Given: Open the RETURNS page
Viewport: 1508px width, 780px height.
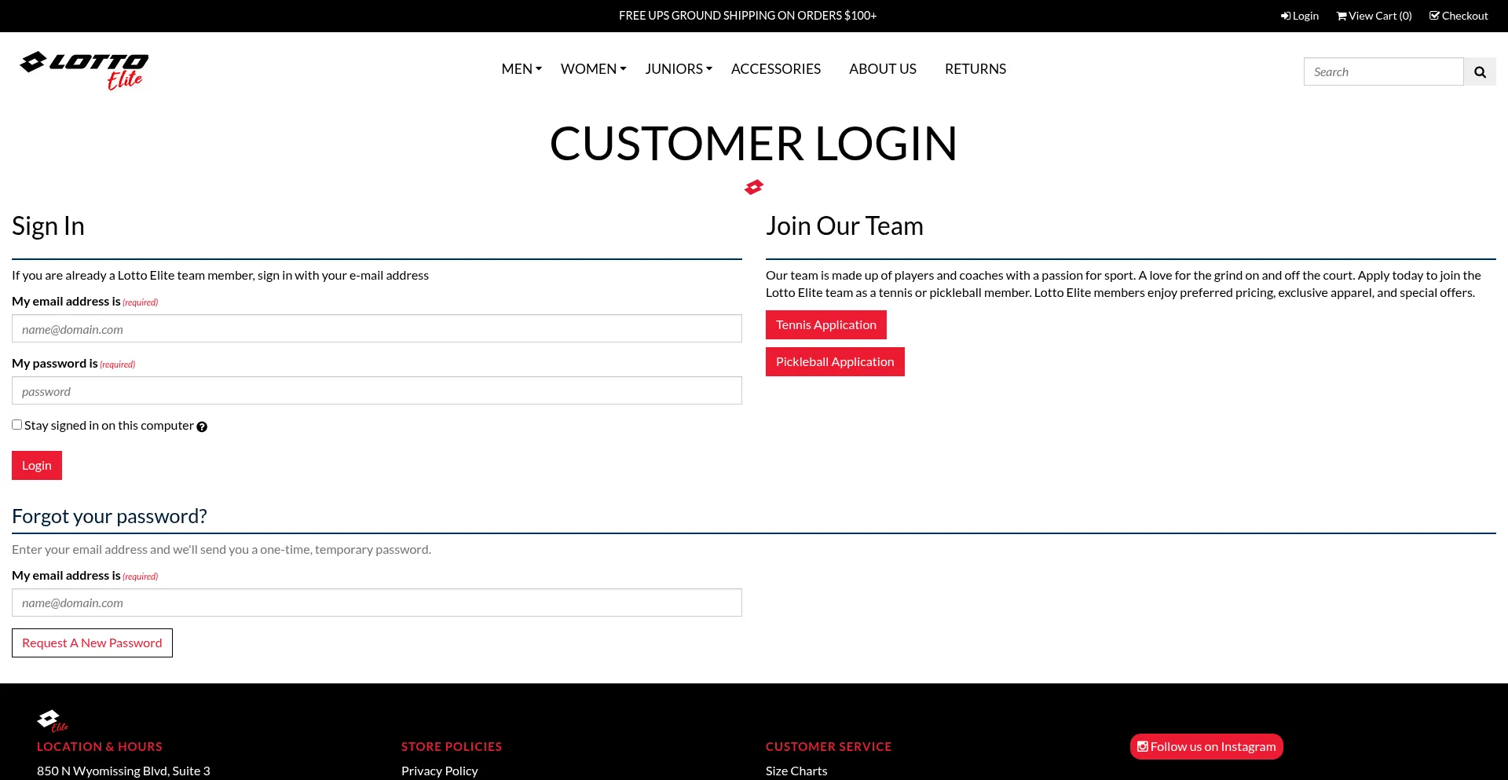Looking at the screenshot, I should click(x=975, y=69).
